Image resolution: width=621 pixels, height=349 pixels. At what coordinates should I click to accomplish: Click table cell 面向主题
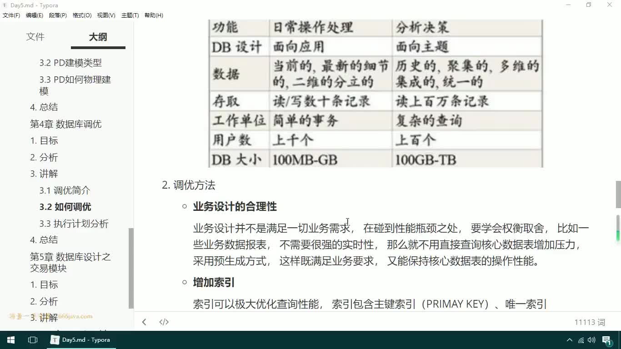tap(467, 46)
